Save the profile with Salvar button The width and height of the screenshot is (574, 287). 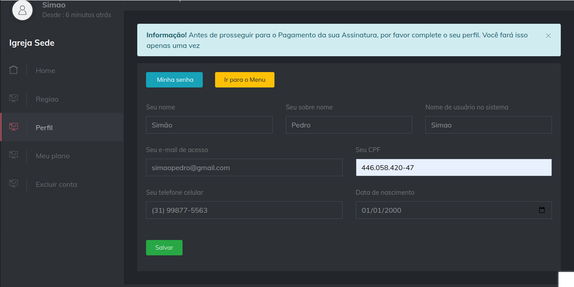[164, 247]
